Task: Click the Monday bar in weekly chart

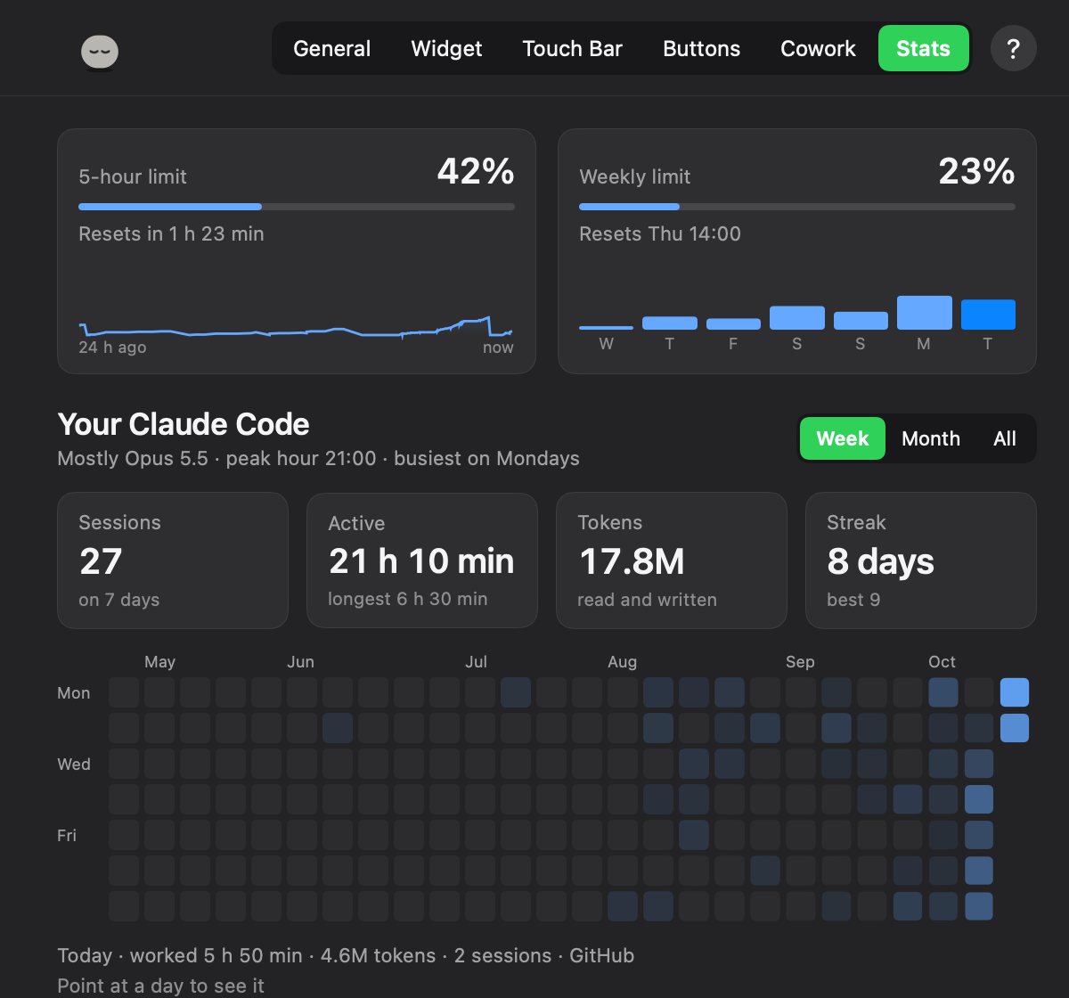Action: coord(924,313)
